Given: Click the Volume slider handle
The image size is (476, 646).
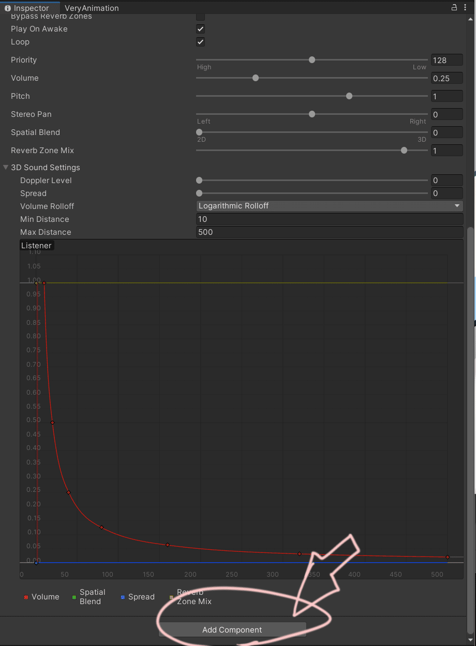Looking at the screenshot, I should 256,78.
